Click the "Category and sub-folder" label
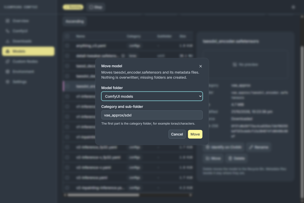 (122, 107)
